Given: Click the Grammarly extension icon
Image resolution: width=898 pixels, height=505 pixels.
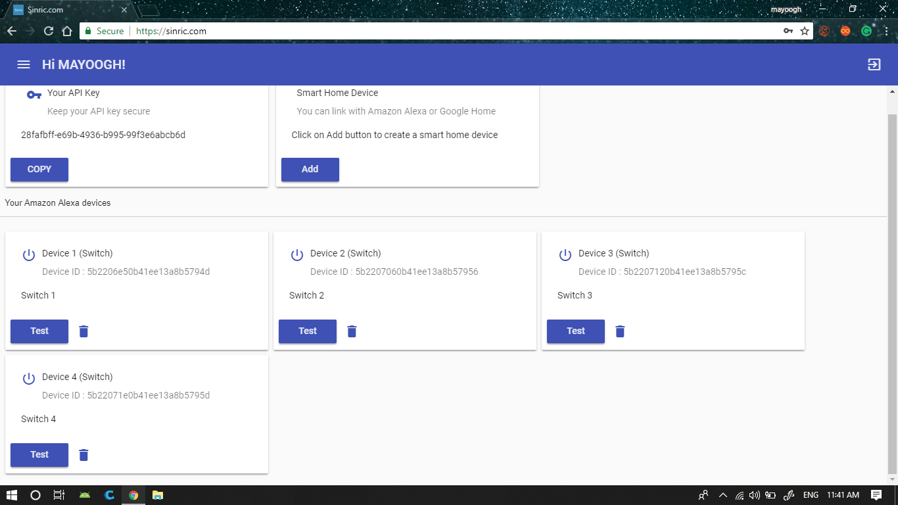Looking at the screenshot, I should 866,31.
